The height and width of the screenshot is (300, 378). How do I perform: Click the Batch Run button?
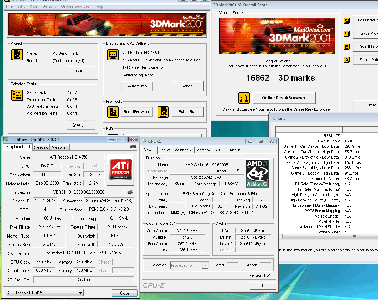pos(187,112)
